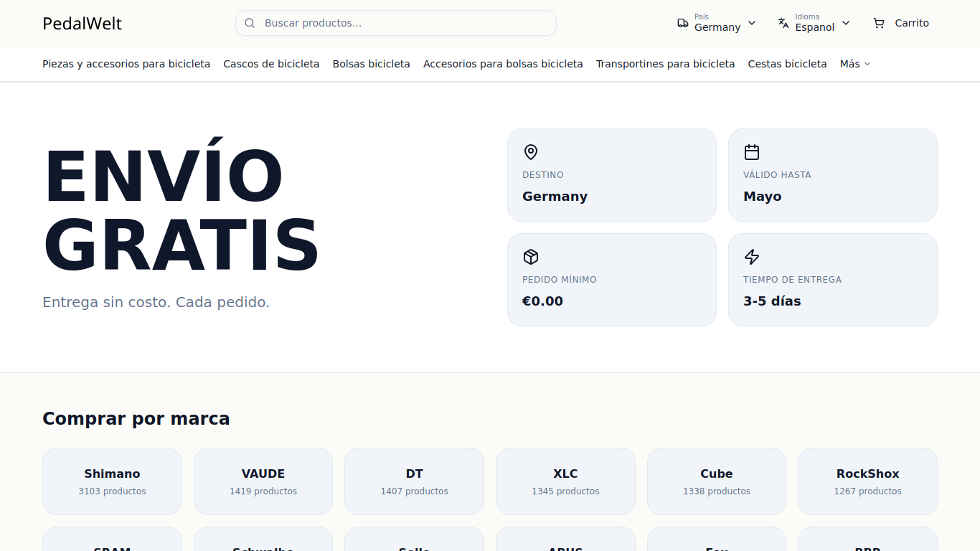This screenshot has width=980, height=551.
Task: Click the delivery truck icon beside País
Action: click(x=683, y=23)
